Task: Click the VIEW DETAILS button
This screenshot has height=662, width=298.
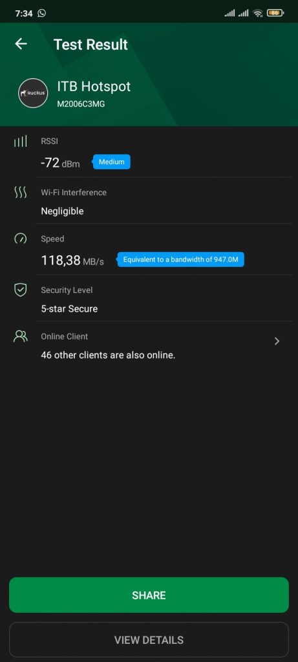Action: pyautogui.click(x=149, y=639)
